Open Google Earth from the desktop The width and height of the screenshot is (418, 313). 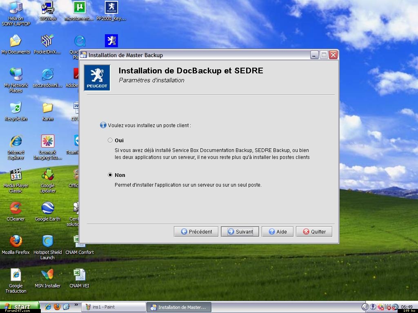point(47,212)
